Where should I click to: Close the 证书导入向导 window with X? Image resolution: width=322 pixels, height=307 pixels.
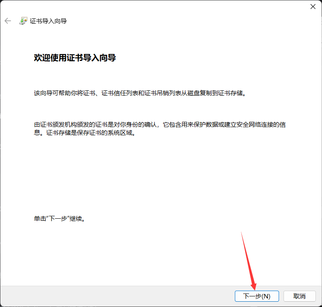tap(313, 7)
